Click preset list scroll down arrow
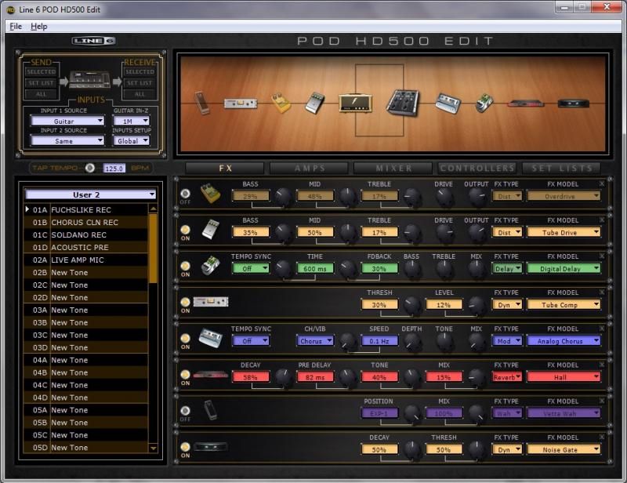Image resolution: width=627 pixels, height=483 pixels. pyautogui.click(x=153, y=448)
